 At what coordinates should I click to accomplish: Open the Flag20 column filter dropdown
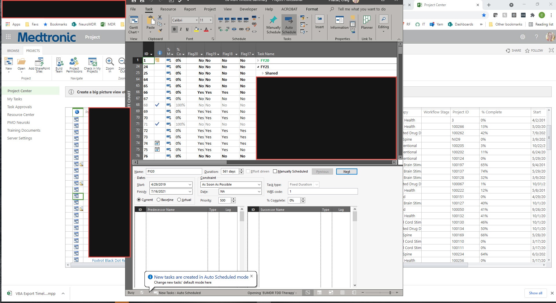[202, 54]
